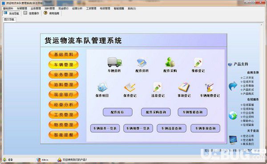Open the 经营分析 menu

tap(77, 8)
